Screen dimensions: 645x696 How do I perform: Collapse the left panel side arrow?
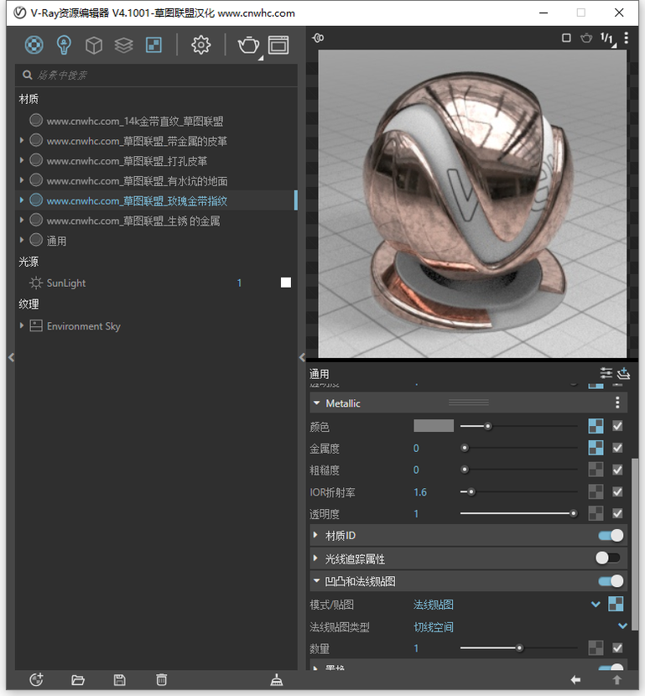(11, 357)
